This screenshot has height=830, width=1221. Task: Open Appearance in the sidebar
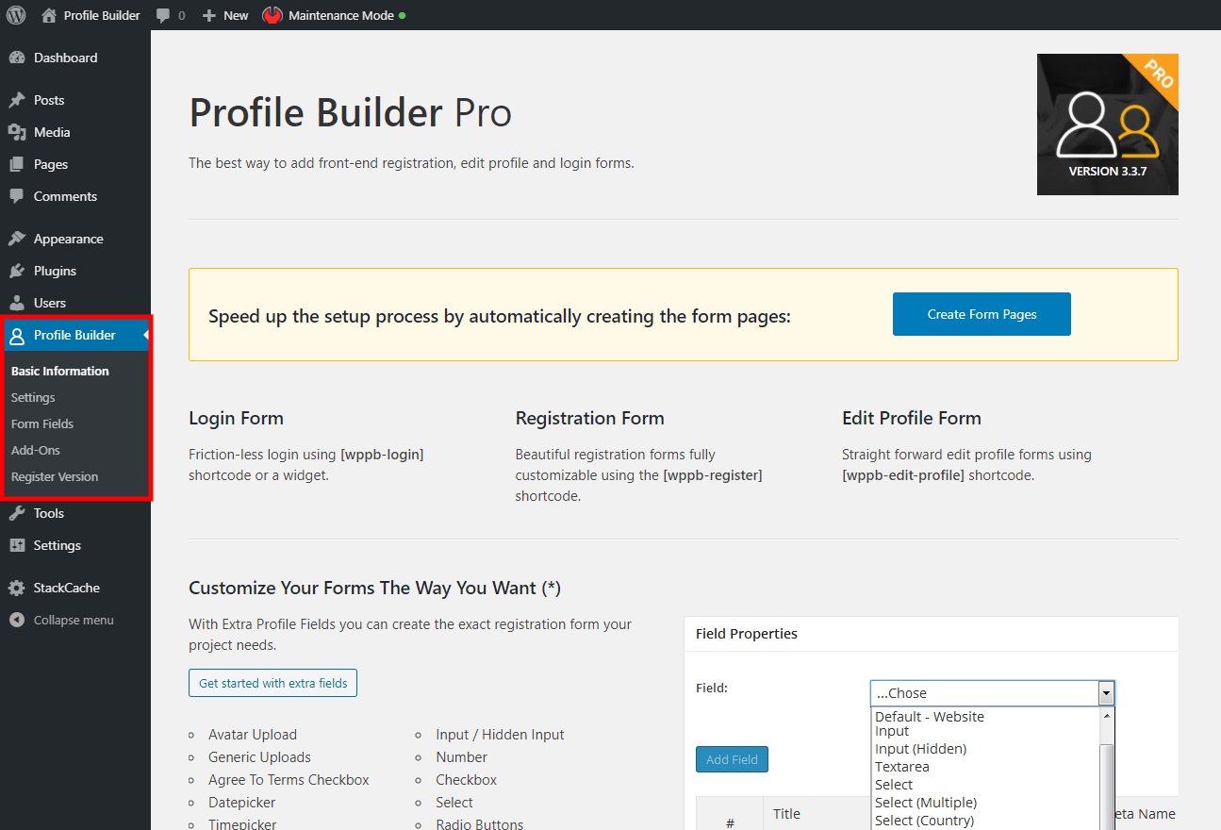point(69,239)
